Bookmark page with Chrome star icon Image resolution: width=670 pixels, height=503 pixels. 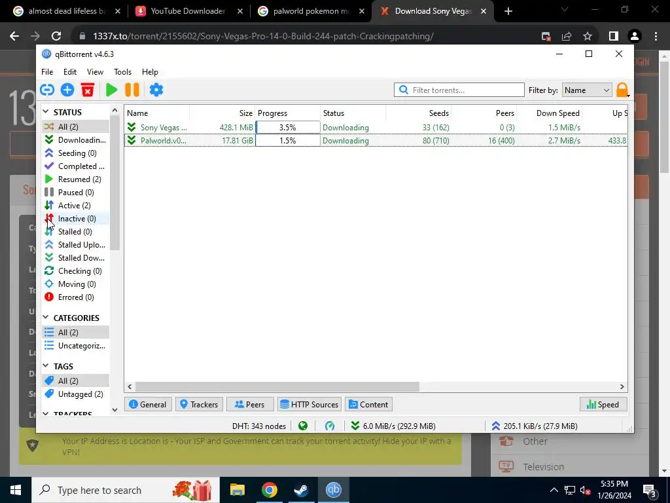click(588, 37)
